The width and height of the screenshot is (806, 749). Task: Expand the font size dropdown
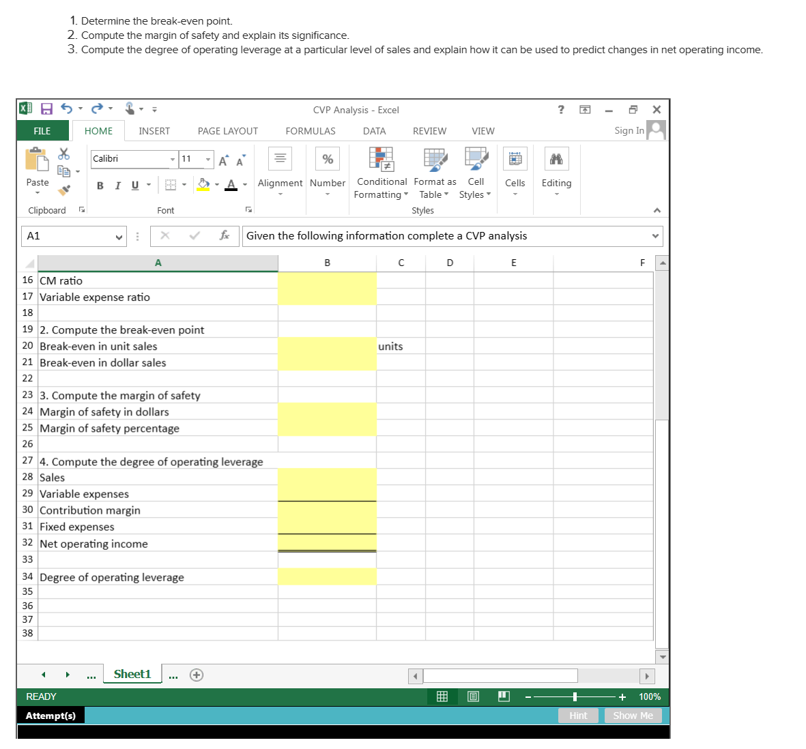click(x=207, y=159)
